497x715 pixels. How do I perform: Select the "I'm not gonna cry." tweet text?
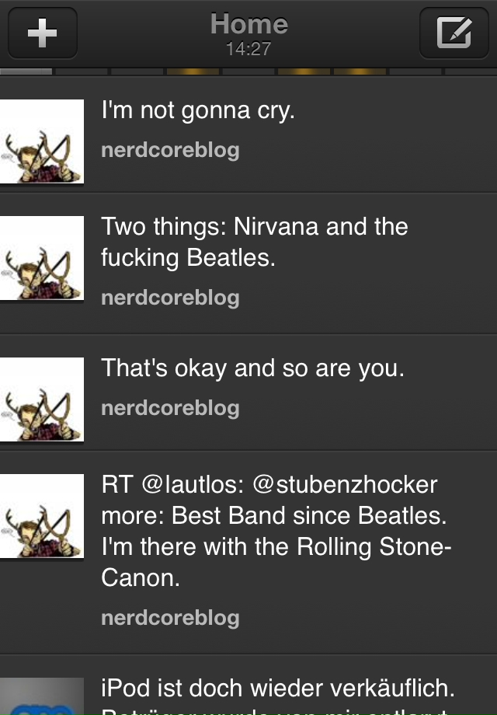point(198,111)
